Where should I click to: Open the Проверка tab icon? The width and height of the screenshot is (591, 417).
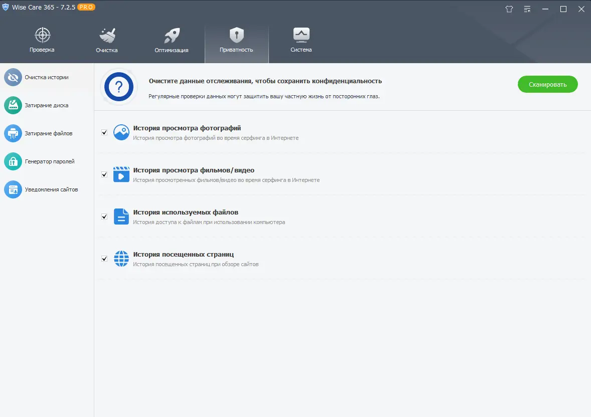click(42, 36)
